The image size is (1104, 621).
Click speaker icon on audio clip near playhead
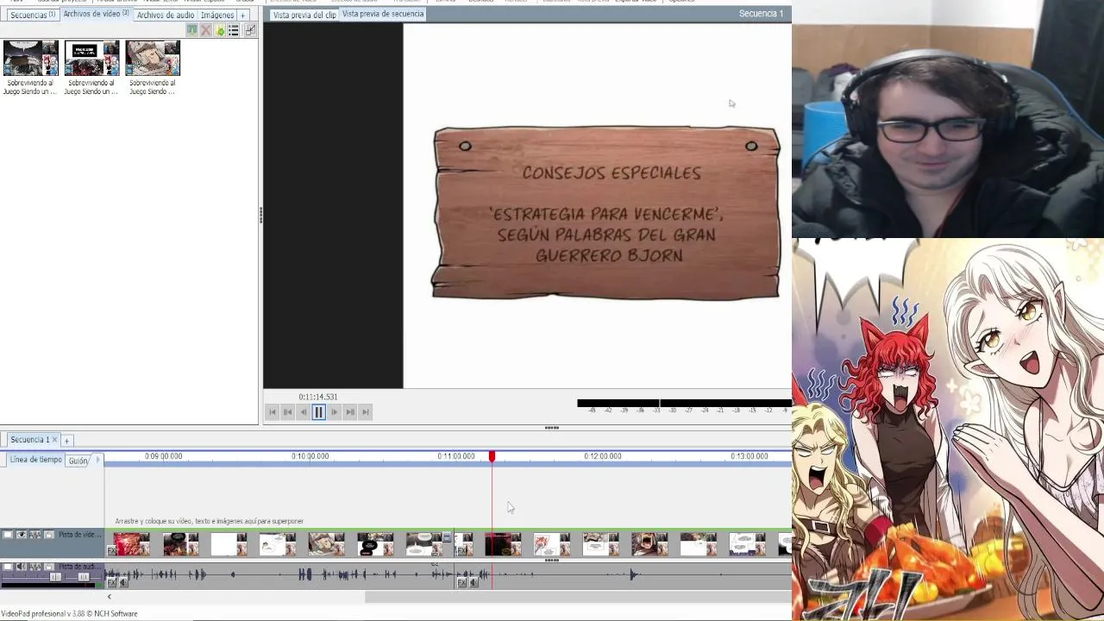(x=474, y=583)
